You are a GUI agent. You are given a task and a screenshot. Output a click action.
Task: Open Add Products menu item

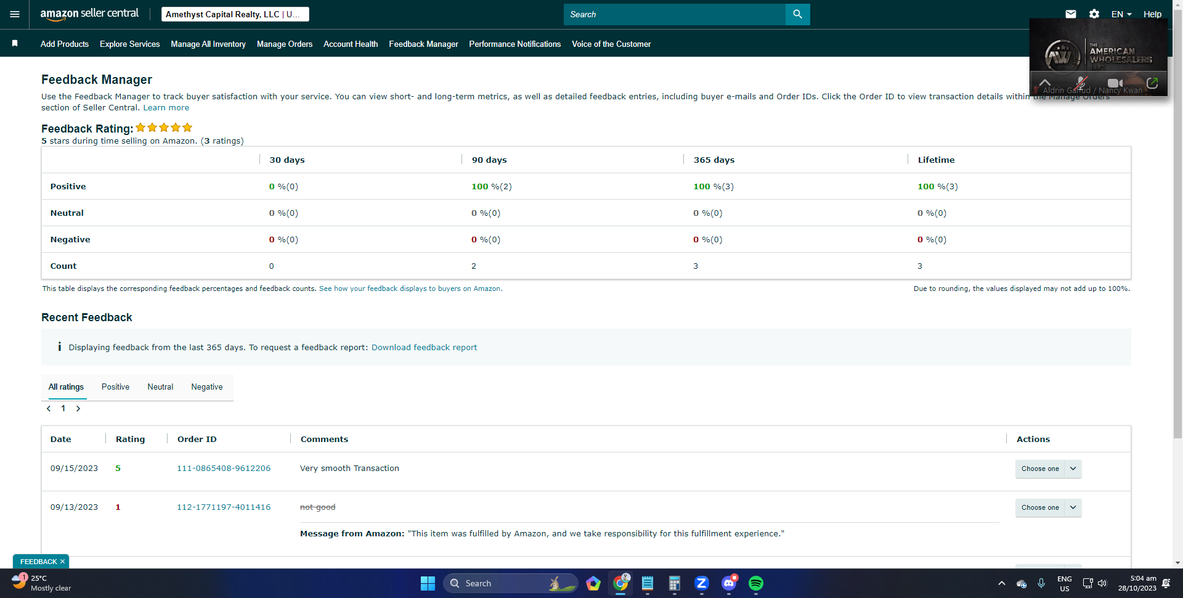(65, 44)
